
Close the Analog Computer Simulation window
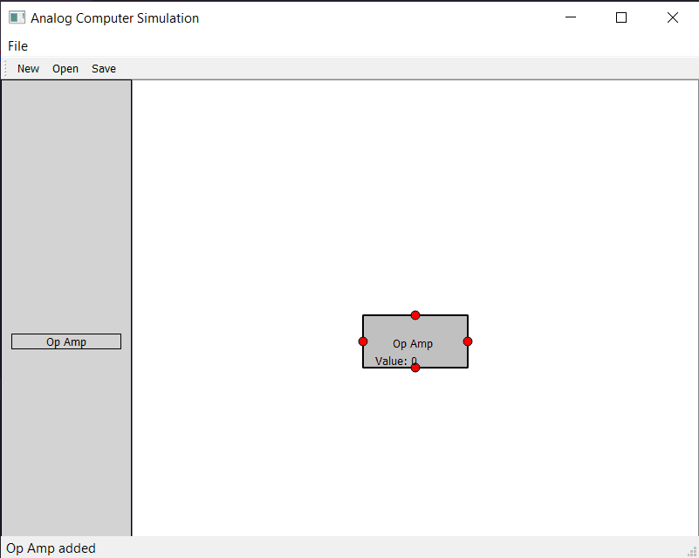coord(672,17)
